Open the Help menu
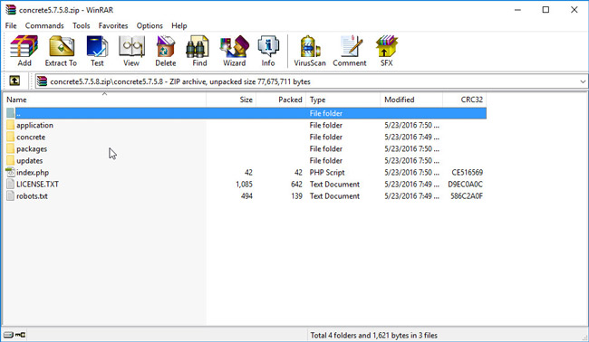This screenshot has height=342, width=589. click(x=179, y=25)
